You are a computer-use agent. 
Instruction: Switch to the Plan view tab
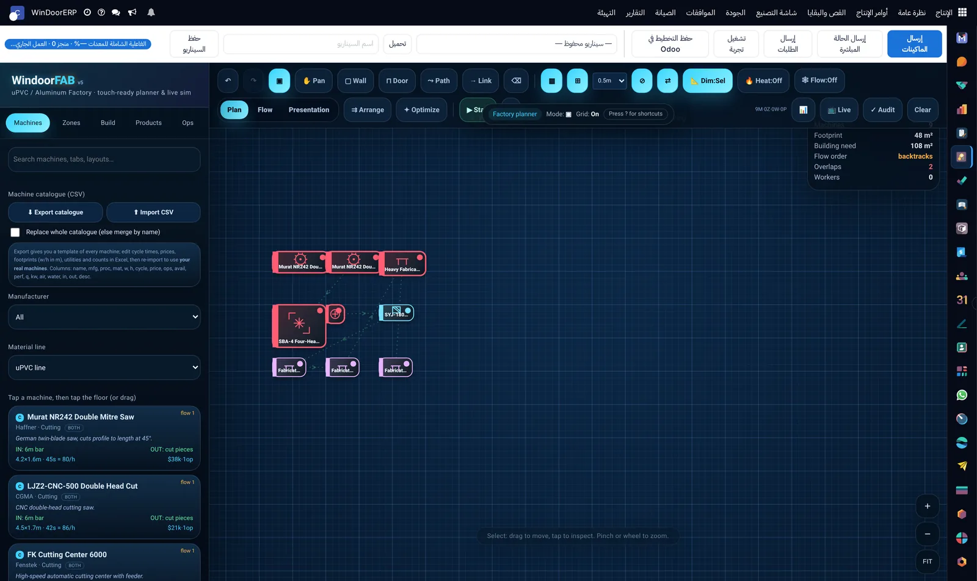234,110
